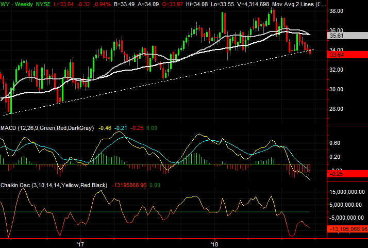Select the L=33.64 last price readout
This screenshot has height=248, width=368.
click(x=63, y=4)
